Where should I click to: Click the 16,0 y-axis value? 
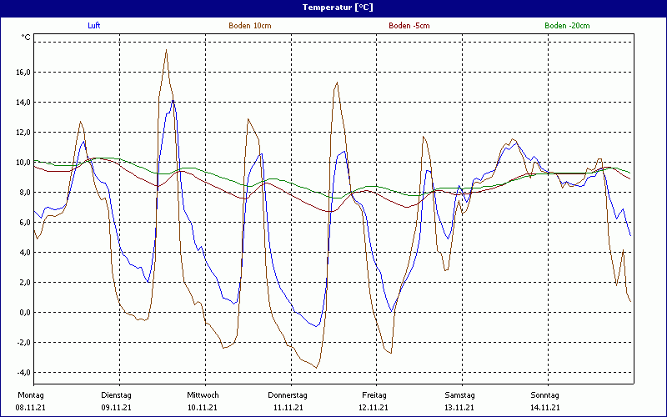coord(23,73)
